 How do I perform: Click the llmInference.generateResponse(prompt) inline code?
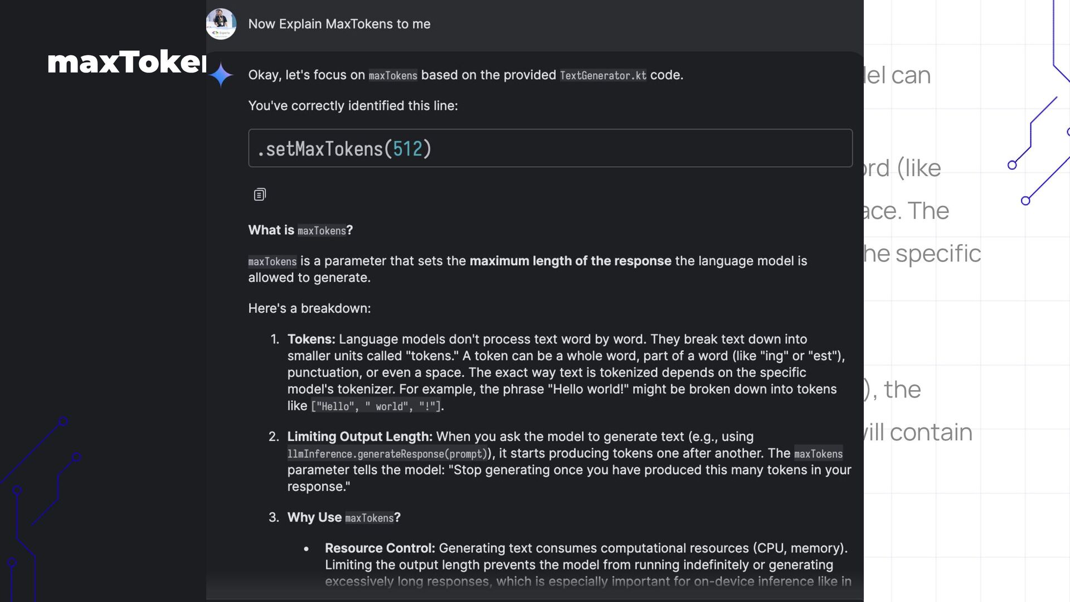(387, 454)
